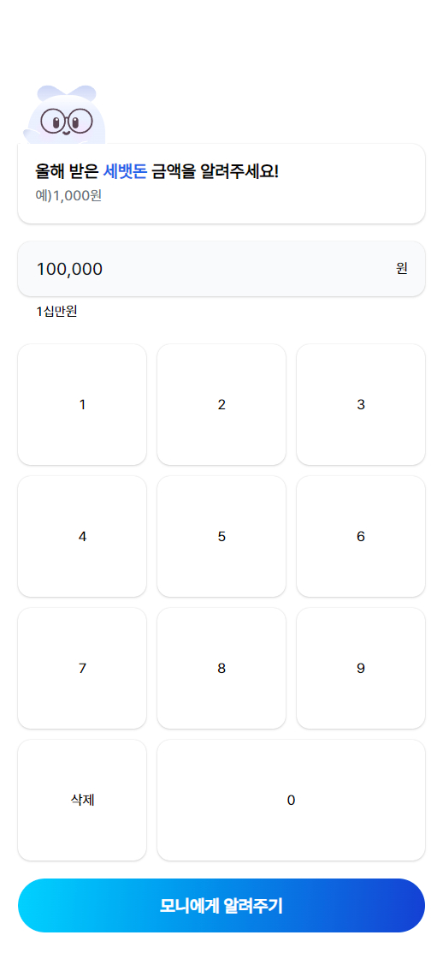The image size is (443, 959).
Task: Focus the 100,000 amount input field
Action: pyautogui.click(x=221, y=269)
